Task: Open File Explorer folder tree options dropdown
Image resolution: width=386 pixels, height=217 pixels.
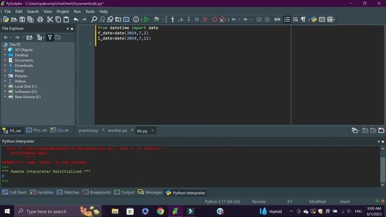Action: (x=40, y=37)
